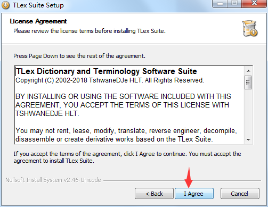The height and width of the screenshot is (207, 268).
Task: Click the Copyright 2002-2018 TshwaneDJe line
Action: (x=110, y=80)
